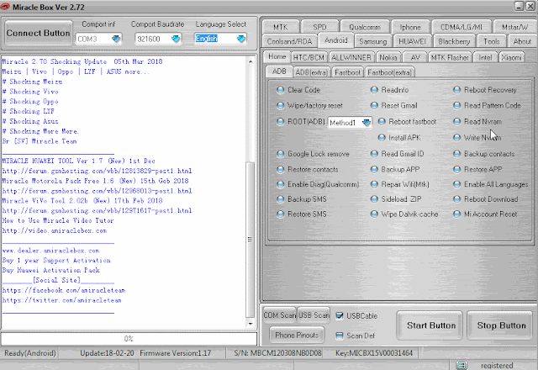
Task: Select the Install APK radio option
Action: (382, 138)
